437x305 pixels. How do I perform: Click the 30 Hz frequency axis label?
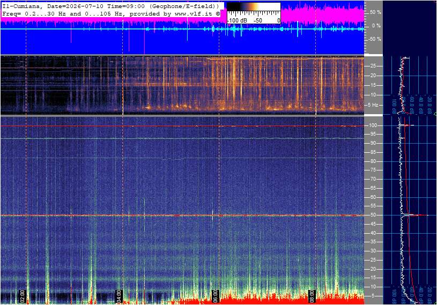[373, 251]
